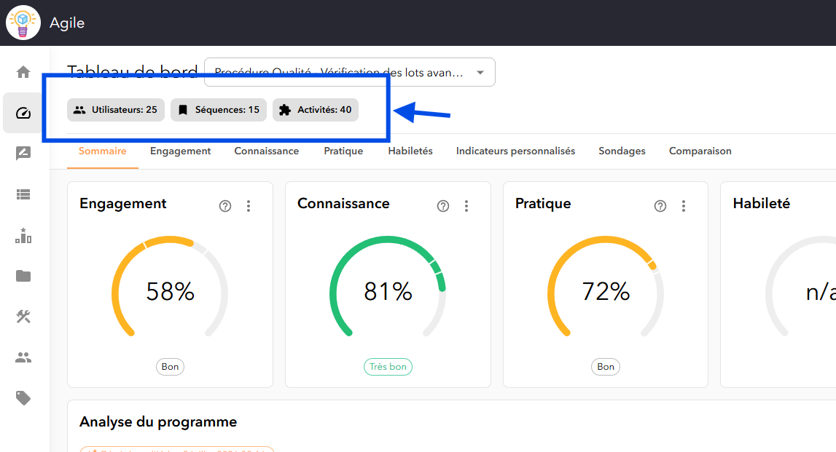Viewport: 836px width, 452px height.
Task: Open the tools wrench icon in sidebar
Action: pyautogui.click(x=23, y=317)
